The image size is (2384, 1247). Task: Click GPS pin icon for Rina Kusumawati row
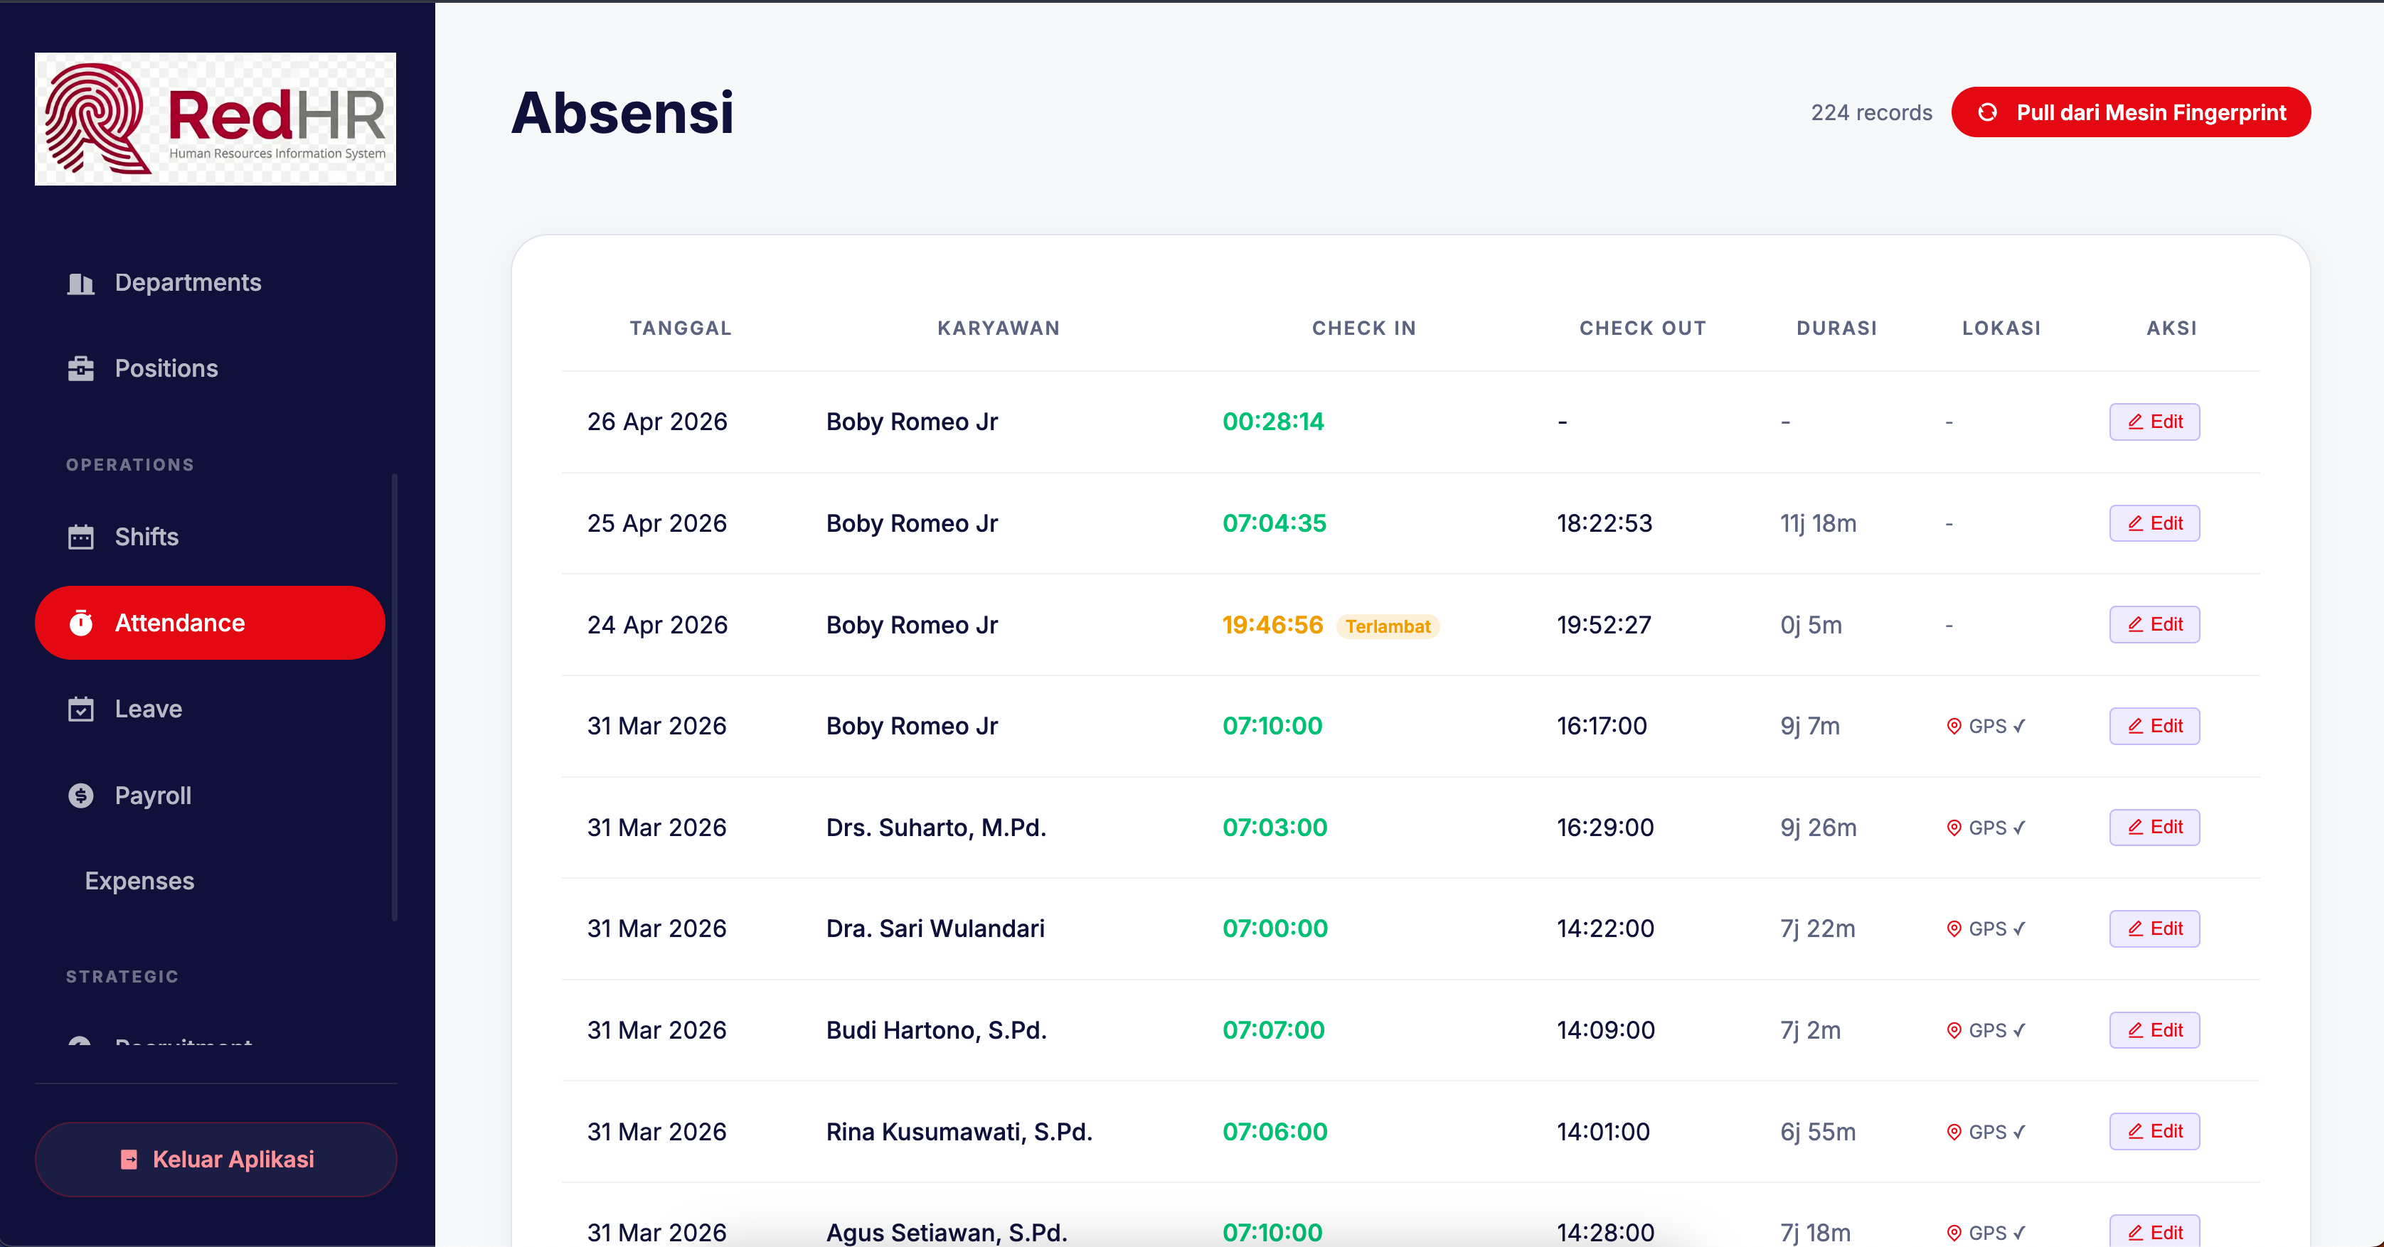[x=1954, y=1133]
